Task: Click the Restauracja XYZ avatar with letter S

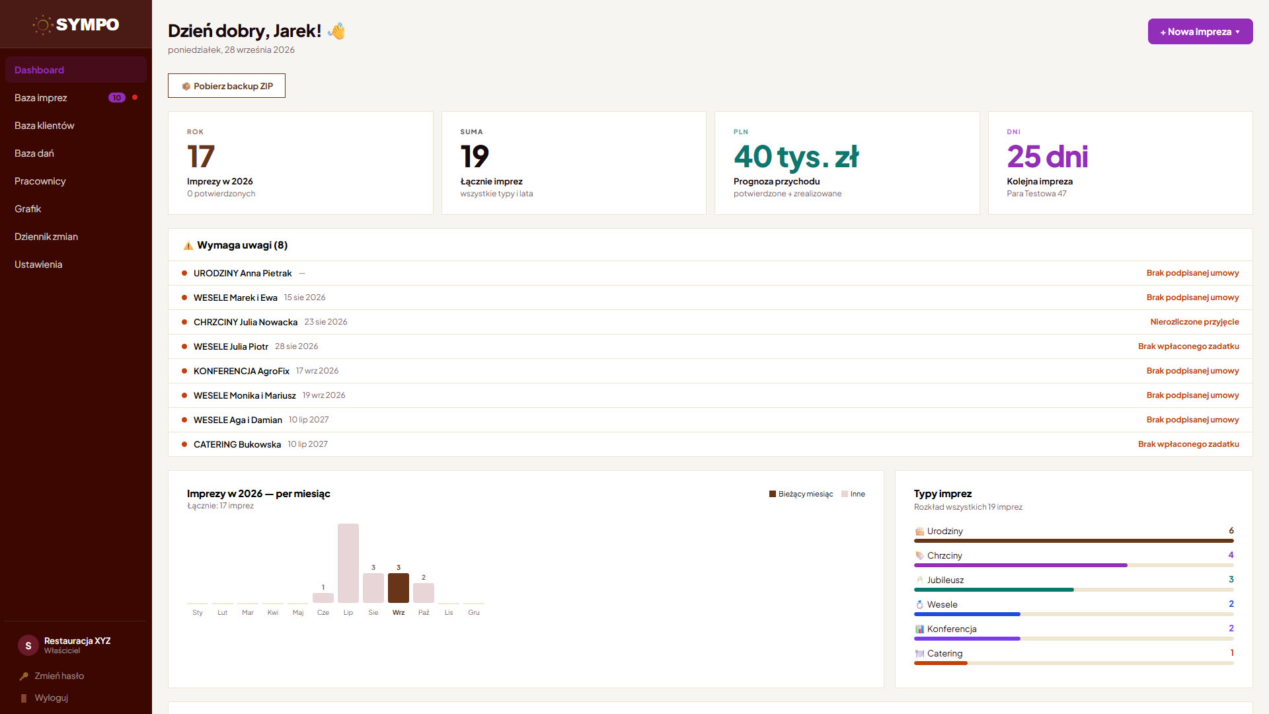Action: click(x=28, y=646)
